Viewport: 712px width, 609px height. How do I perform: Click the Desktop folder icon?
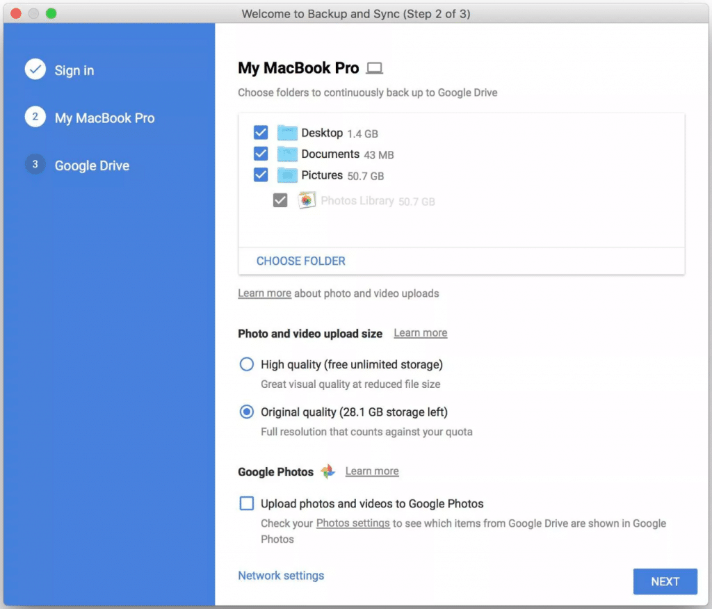click(287, 133)
